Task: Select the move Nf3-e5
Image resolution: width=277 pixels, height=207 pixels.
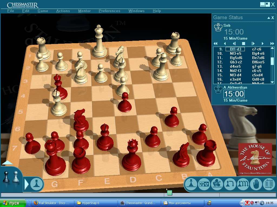Action: click(236, 54)
